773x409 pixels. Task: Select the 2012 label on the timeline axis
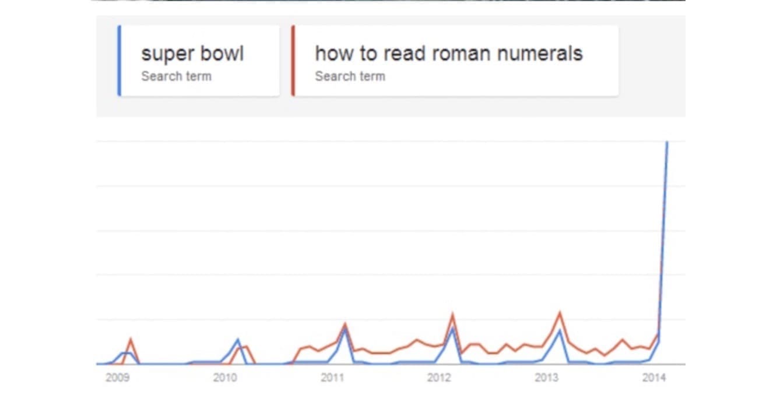click(439, 378)
